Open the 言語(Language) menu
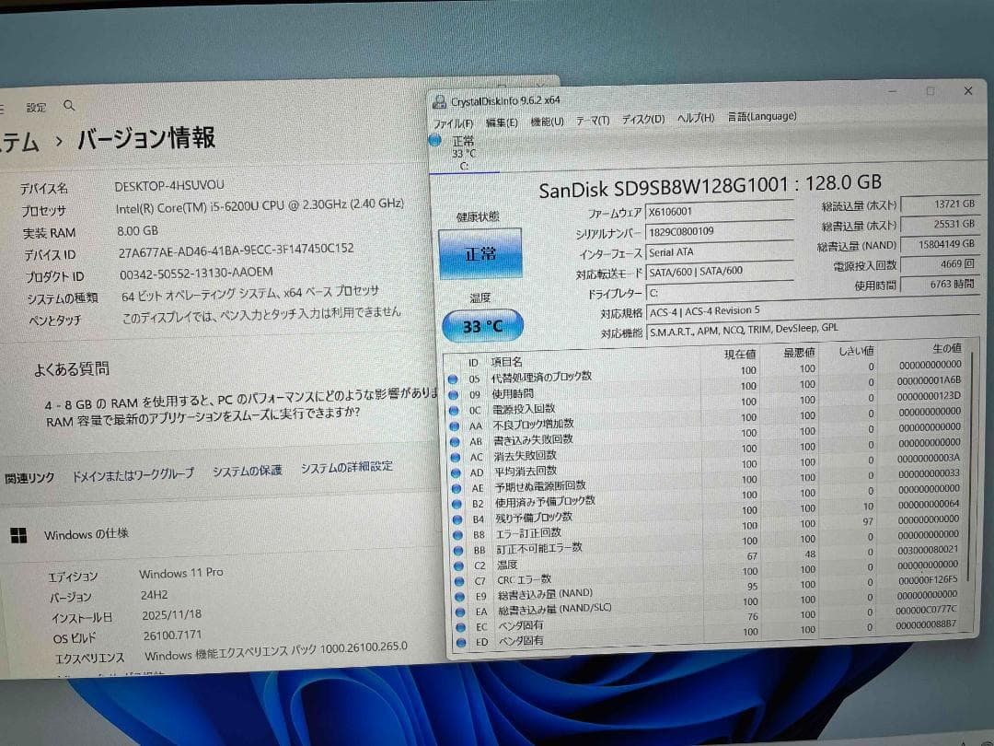Screen dimensions: 994x746 [762, 116]
